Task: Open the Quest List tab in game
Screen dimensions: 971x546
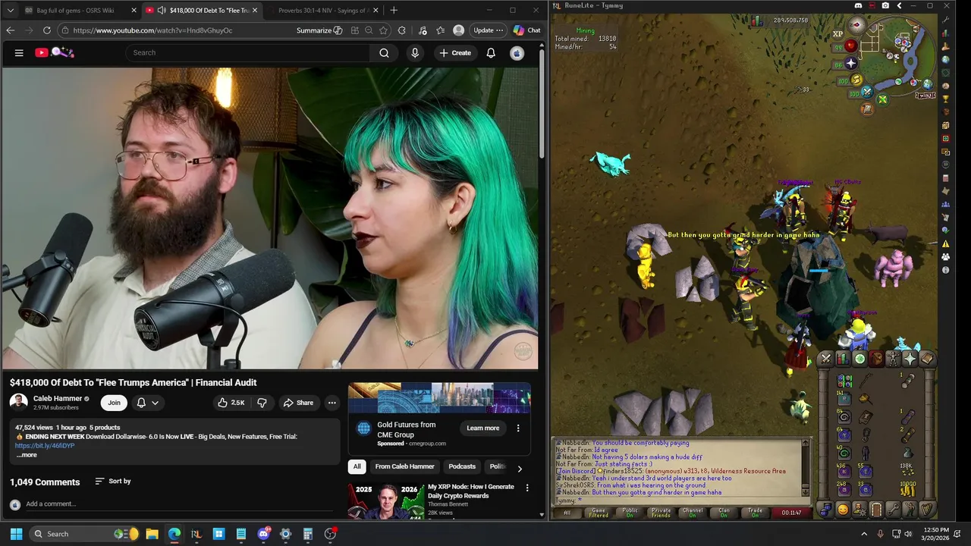Action: click(859, 359)
